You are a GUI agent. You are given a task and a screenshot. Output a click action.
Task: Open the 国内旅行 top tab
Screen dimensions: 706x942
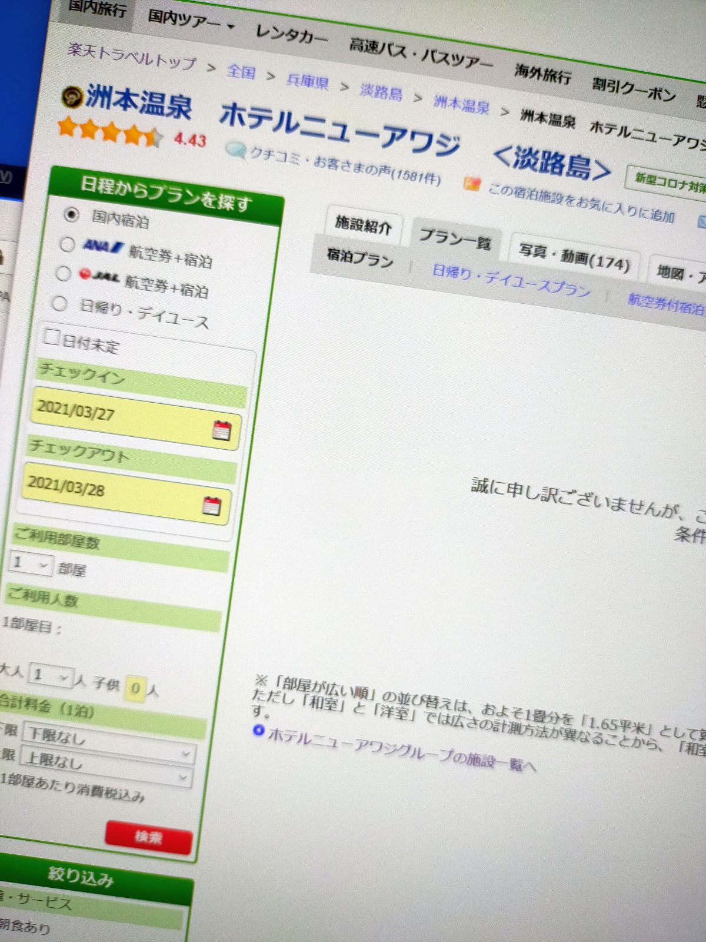tap(96, 8)
